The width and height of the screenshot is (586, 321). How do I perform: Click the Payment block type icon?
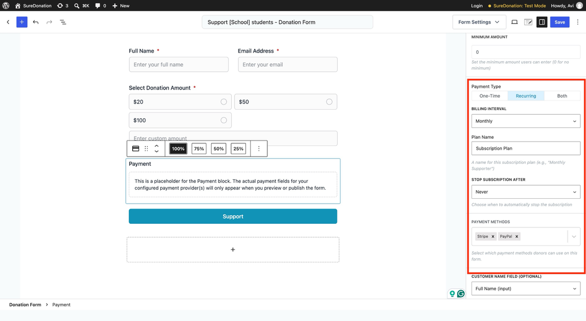[136, 149]
